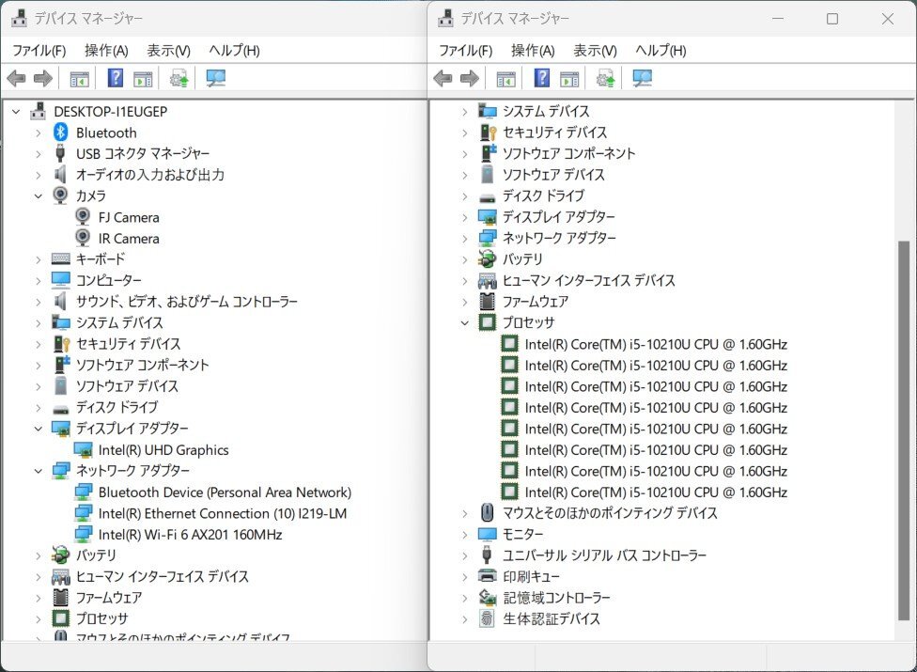Expand バッテリ in left window
917x672 pixels.
pyautogui.click(x=38, y=555)
